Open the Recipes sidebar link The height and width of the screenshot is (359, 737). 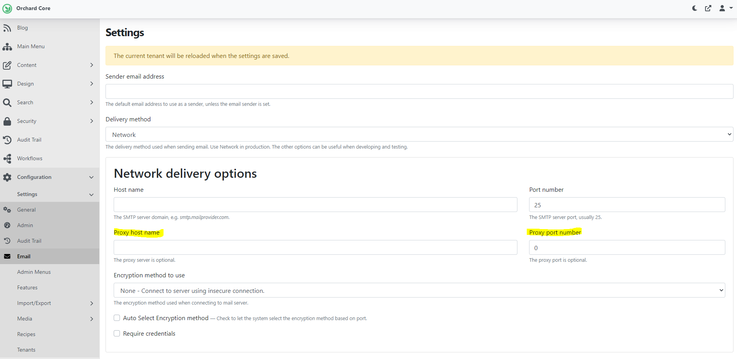click(26, 334)
